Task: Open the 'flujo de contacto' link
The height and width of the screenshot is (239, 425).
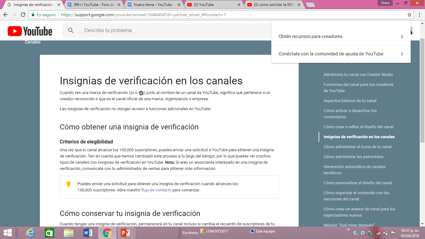Action: 156,190
